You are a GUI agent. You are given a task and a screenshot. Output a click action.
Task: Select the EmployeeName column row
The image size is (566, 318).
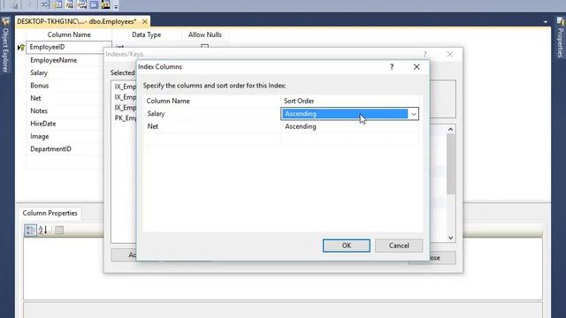click(53, 60)
